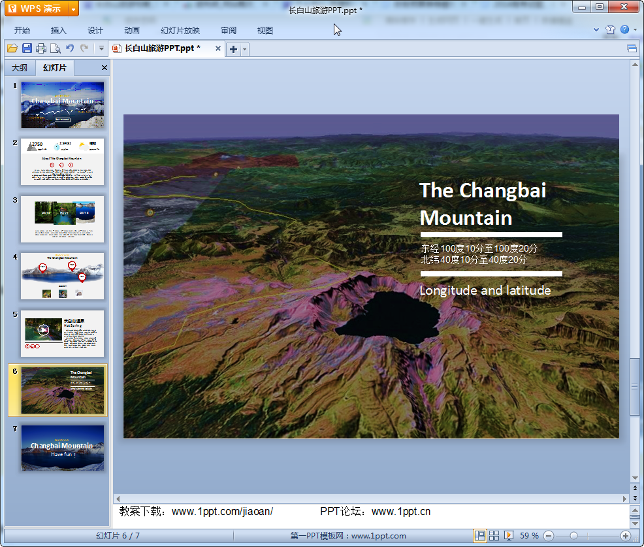Viewport: 644px width, 547px height.
Task: Switch to the 大纲 outline tab
Action: (x=20, y=68)
